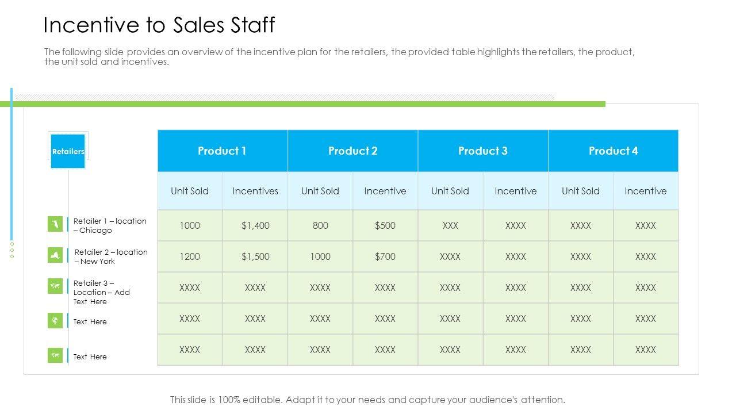
Task: Select the Retailer 3 world map icon
Action: point(55,286)
